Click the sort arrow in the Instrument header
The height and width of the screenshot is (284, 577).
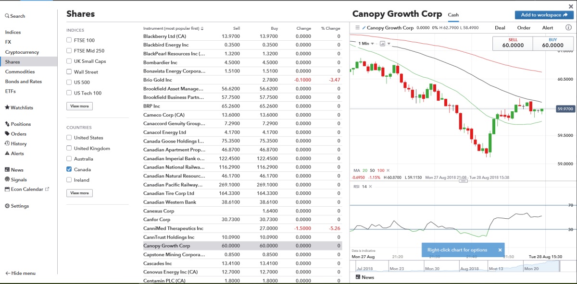(202, 28)
